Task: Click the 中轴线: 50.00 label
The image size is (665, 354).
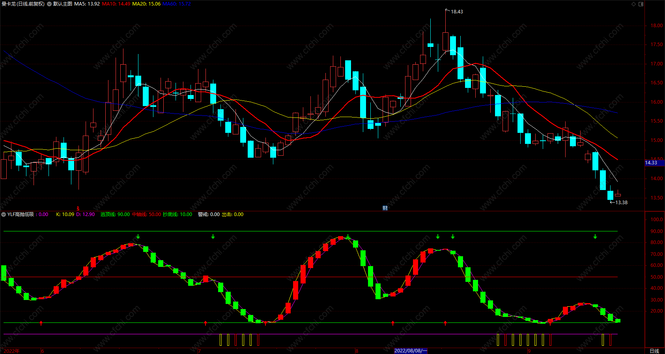Action: tap(146, 214)
